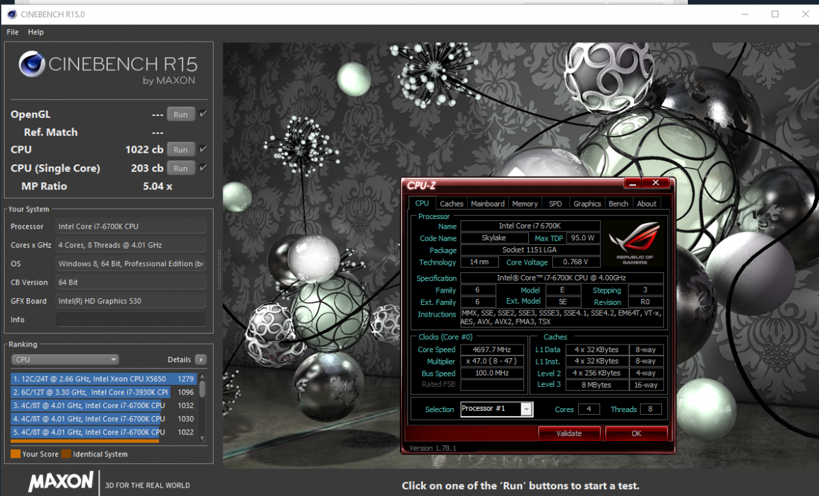Switch to the Memory tab in CPU-Z
Viewport: 819px width, 496px height.
tap(525, 203)
